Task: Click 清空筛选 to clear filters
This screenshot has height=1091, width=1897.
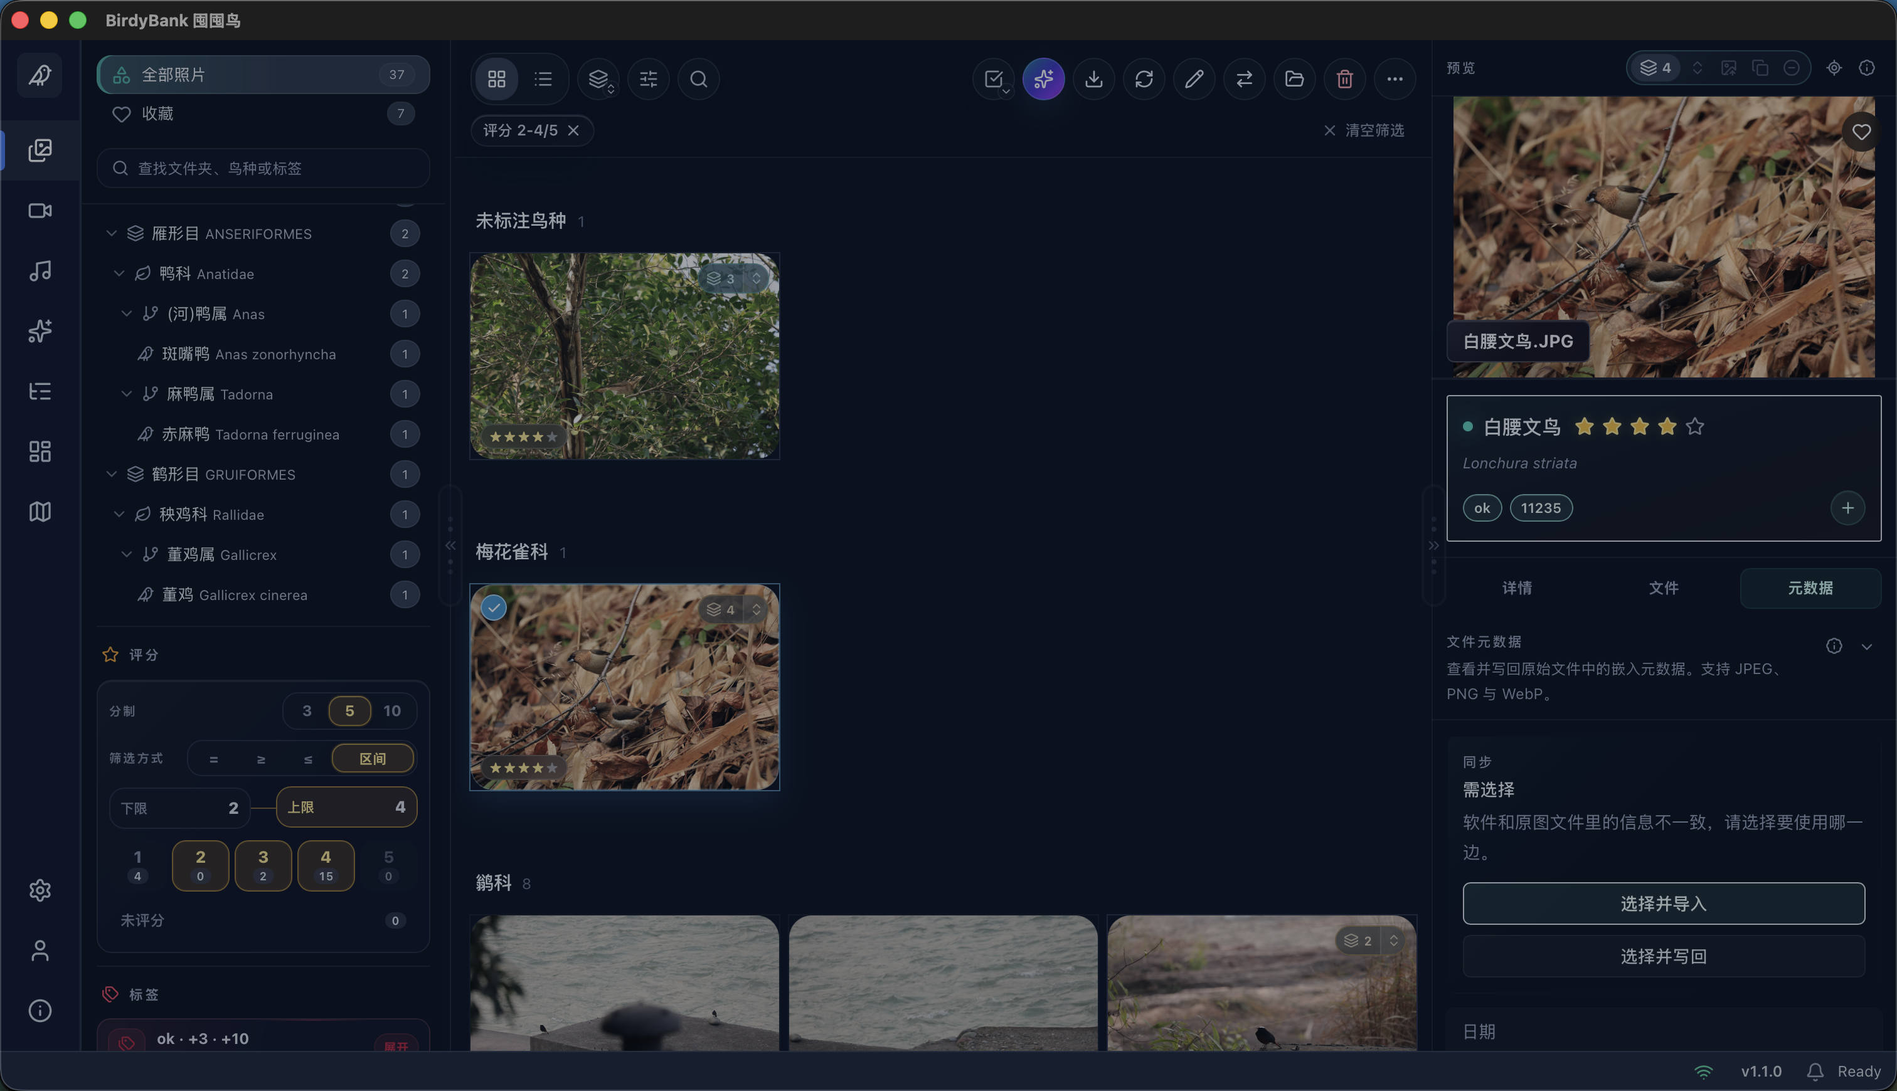Action: click(x=1365, y=130)
